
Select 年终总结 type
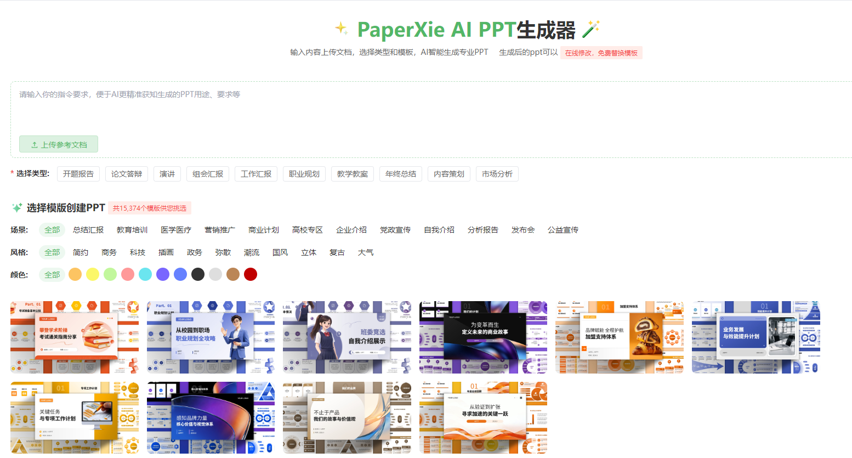(400, 174)
